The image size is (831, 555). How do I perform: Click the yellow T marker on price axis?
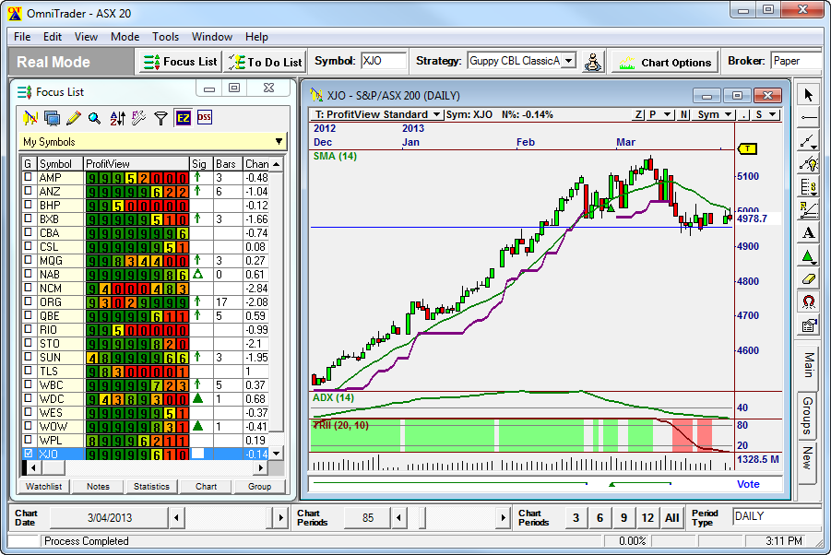coord(747,148)
